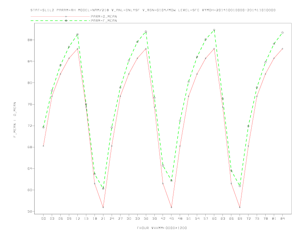
Task: Click the x-axis tick label 39
Action: point(154,219)
